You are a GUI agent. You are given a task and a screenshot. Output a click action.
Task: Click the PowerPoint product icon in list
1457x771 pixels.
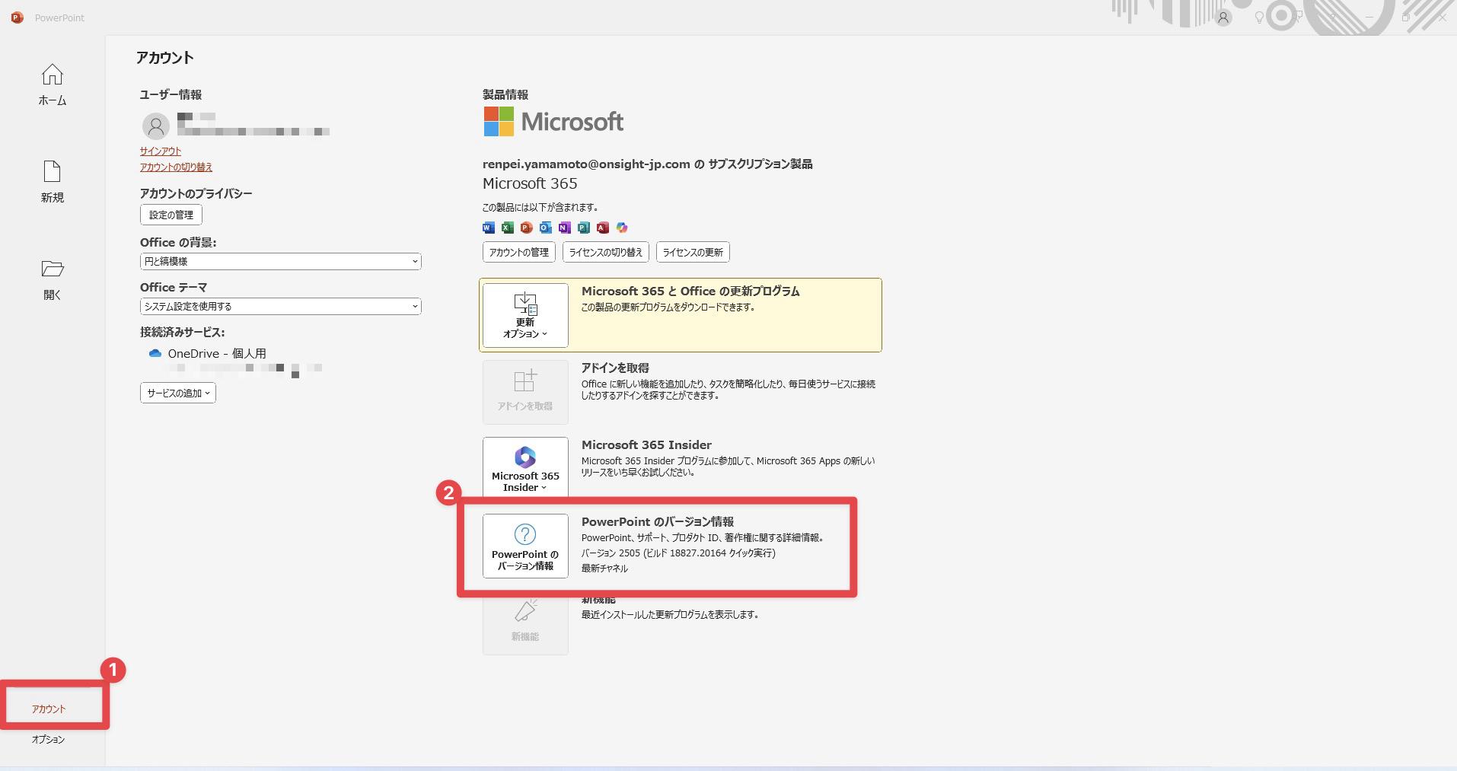[527, 228]
